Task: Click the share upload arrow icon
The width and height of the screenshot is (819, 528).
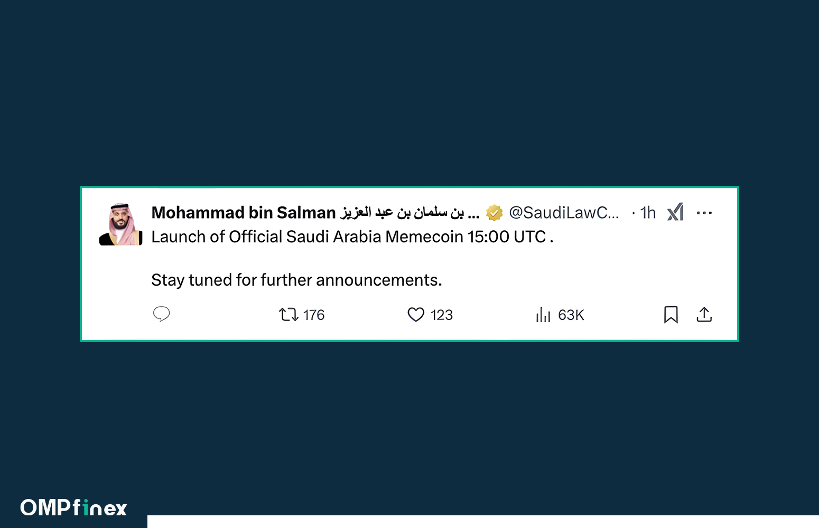Action: (x=704, y=315)
